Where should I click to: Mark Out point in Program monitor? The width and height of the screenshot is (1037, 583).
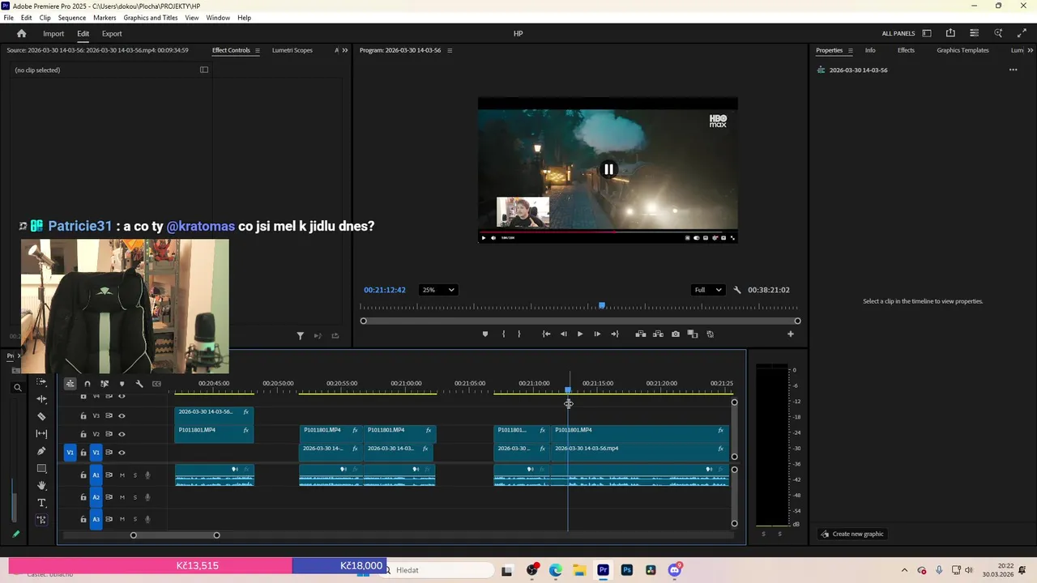click(519, 334)
